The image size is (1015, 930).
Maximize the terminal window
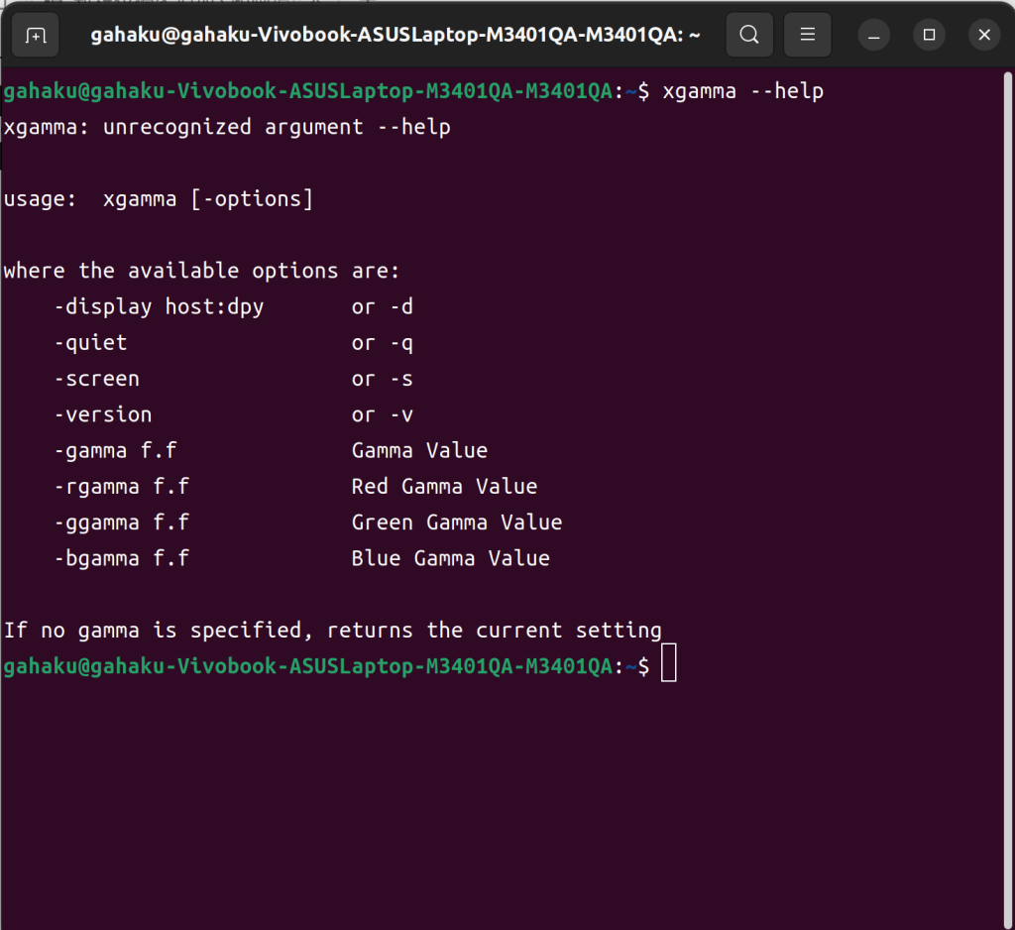pyautogui.click(x=929, y=35)
